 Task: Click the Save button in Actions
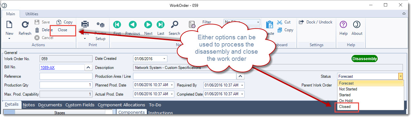point(43,22)
